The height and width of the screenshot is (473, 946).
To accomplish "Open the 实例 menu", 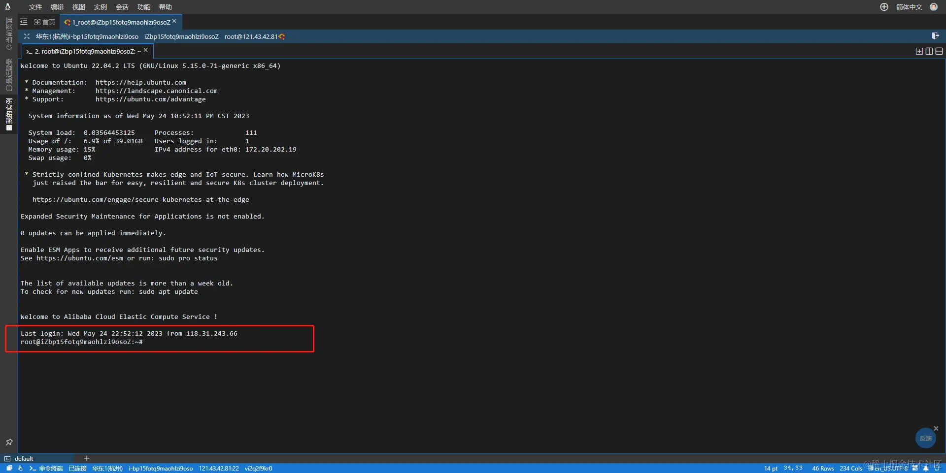I will 101,7.
